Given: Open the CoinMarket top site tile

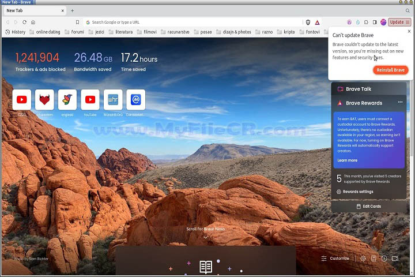Looking at the screenshot, I should pos(136,100).
